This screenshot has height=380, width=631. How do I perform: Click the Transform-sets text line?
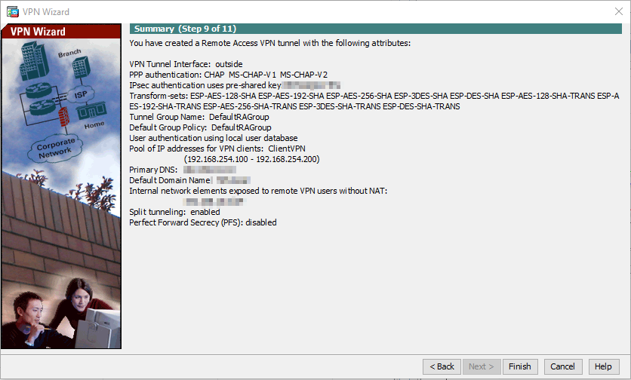click(x=374, y=101)
